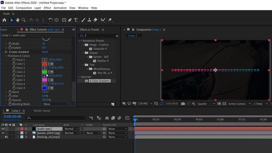Click the snapshot camera icon in viewer

183,104
